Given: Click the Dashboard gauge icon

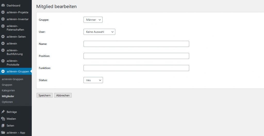Looking at the screenshot, I should [x=3, y=5].
